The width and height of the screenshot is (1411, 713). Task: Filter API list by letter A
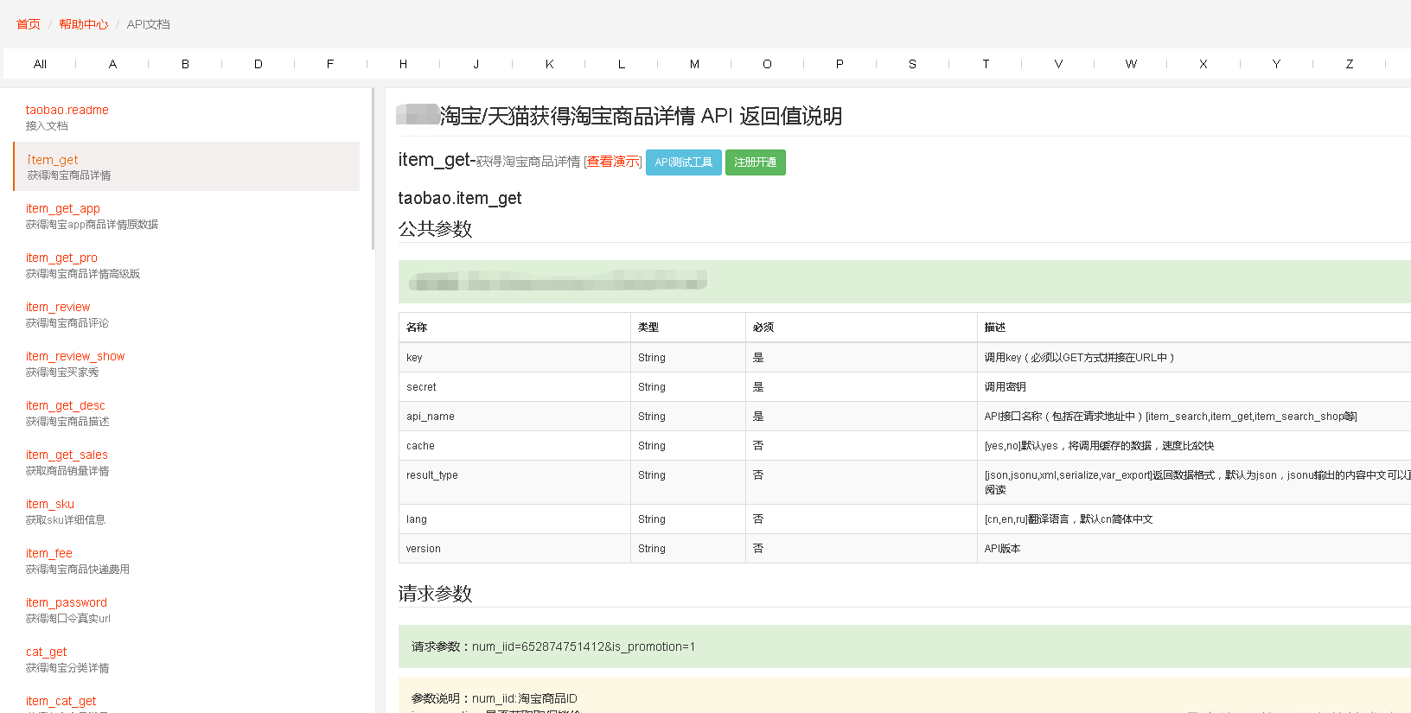(112, 64)
